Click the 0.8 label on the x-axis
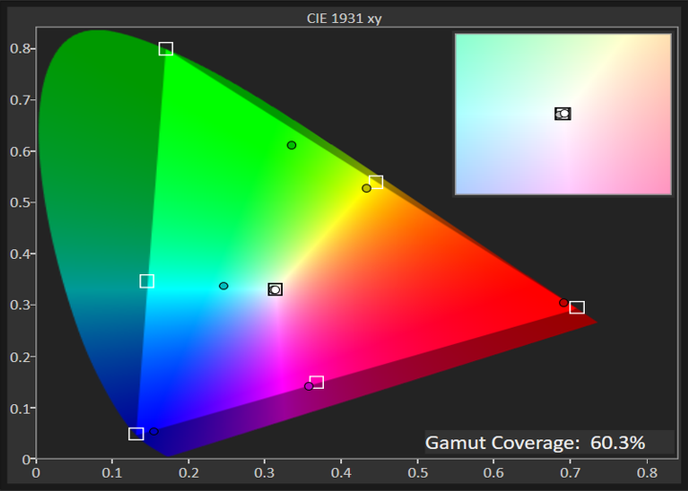The height and width of the screenshot is (491, 688). tap(647, 471)
